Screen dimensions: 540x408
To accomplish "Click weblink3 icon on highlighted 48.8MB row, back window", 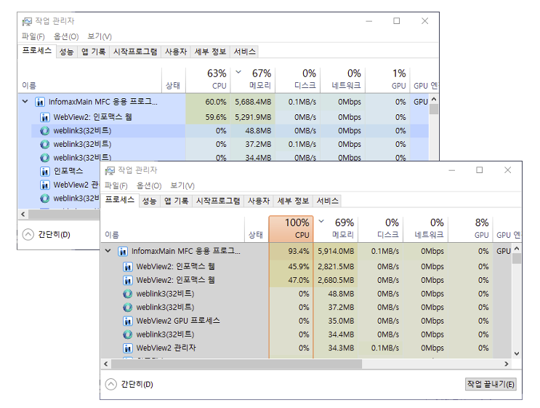I will point(45,131).
